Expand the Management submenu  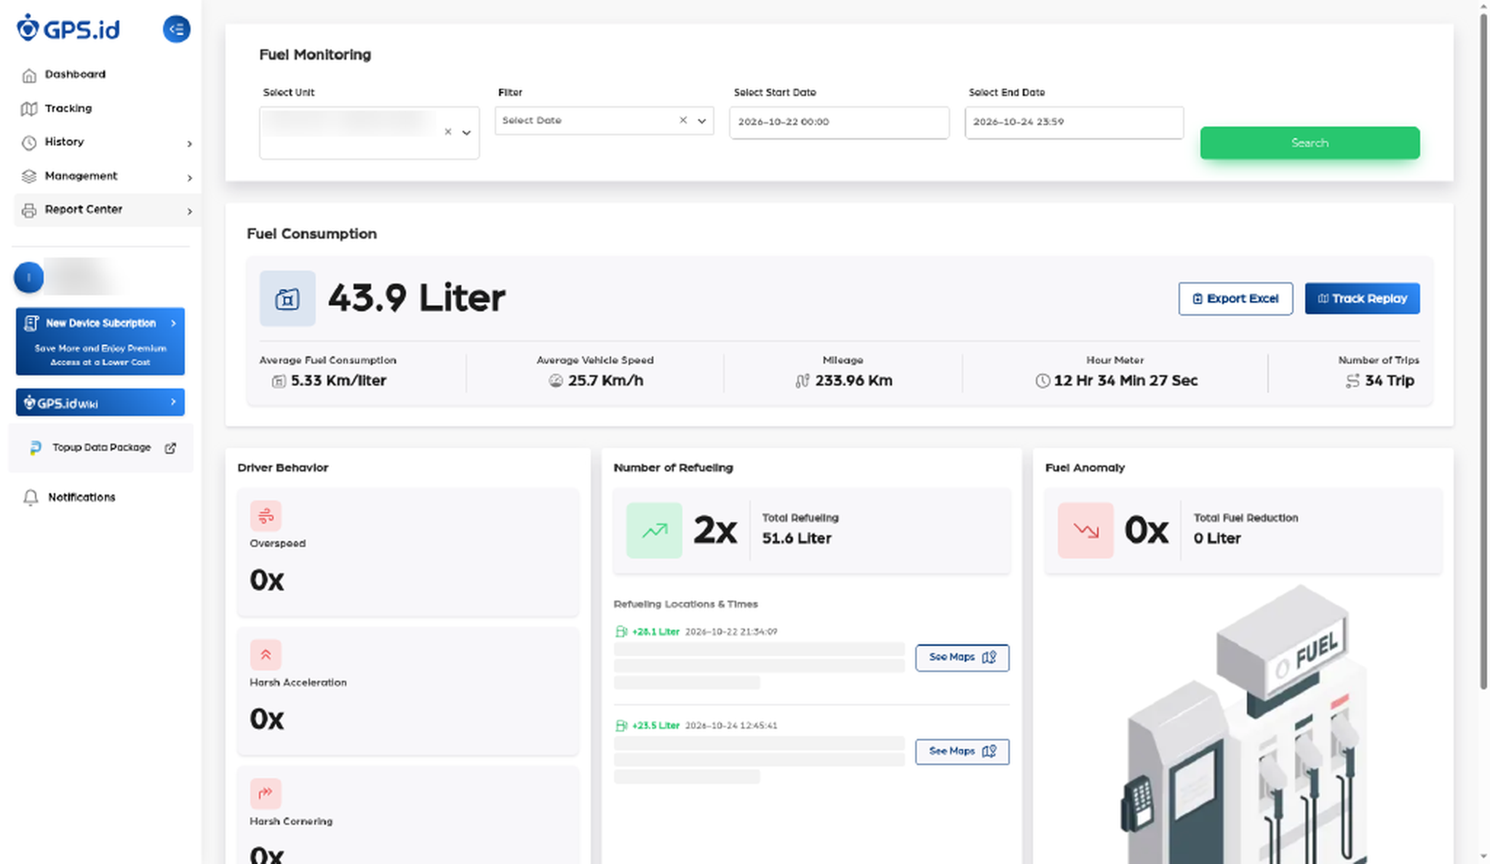(x=106, y=177)
